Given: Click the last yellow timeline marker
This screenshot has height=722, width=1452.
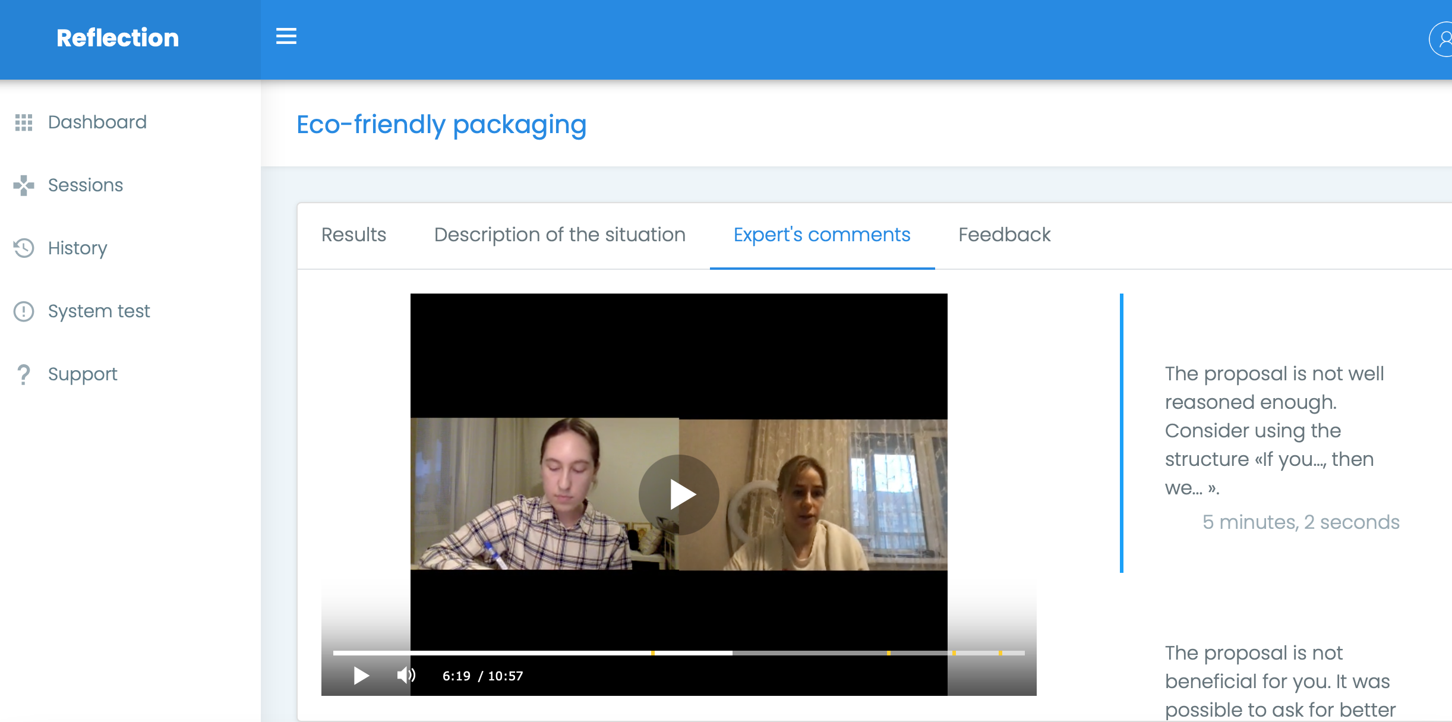Looking at the screenshot, I should 1000,652.
